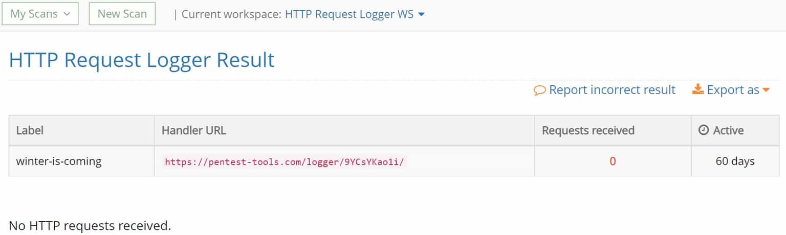Click the HTTP Request Logger WS workspace name
786x235 pixels.
pyautogui.click(x=349, y=14)
